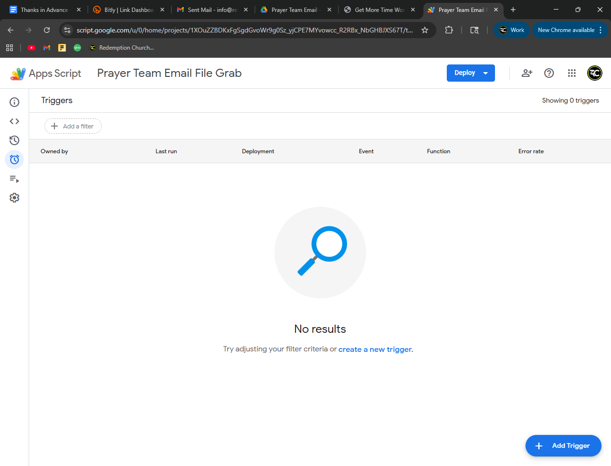Screen dimensions: 611x466
Task: Select the Triggers alarm clock icon
Action: point(14,159)
